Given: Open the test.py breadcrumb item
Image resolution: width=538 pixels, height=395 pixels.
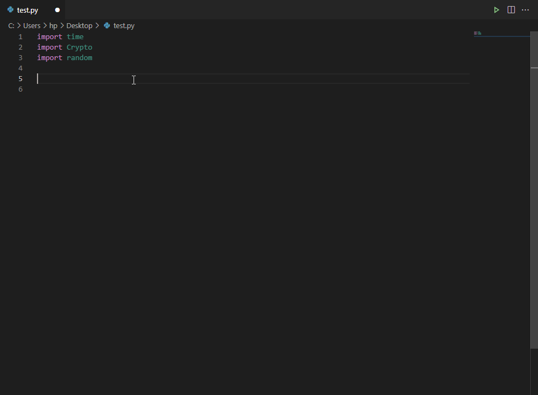Looking at the screenshot, I should tap(124, 26).
